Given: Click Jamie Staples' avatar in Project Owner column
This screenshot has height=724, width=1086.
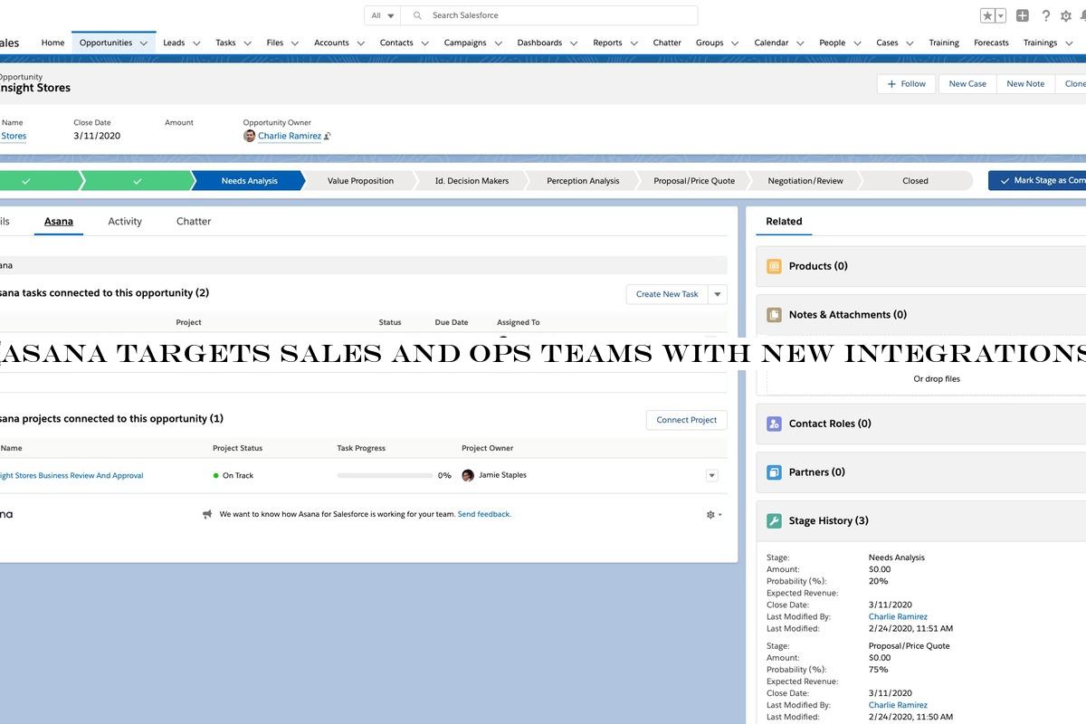Looking at the screenshot, I should pos(468,475).
